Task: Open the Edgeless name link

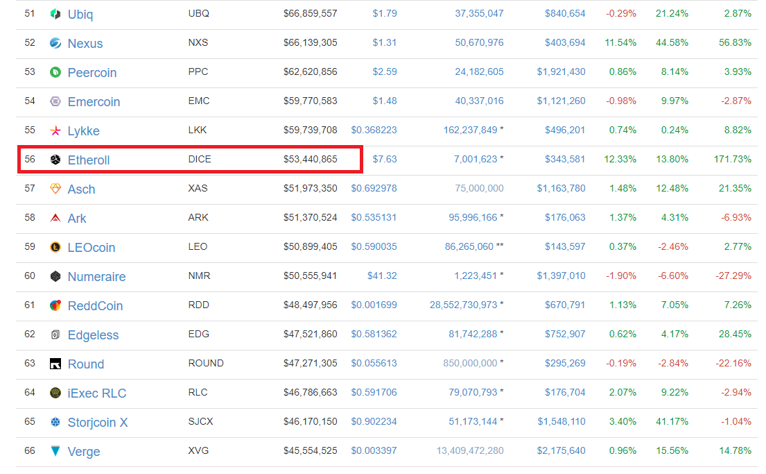Action: 93,335
